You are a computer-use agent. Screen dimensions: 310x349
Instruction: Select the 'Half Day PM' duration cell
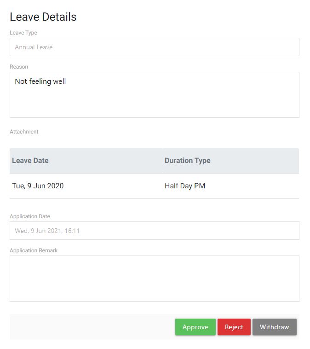coord(185,186)
